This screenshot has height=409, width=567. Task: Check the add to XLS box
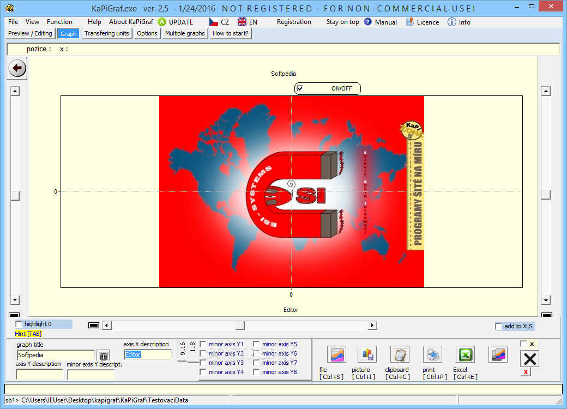tap(498, 326)
